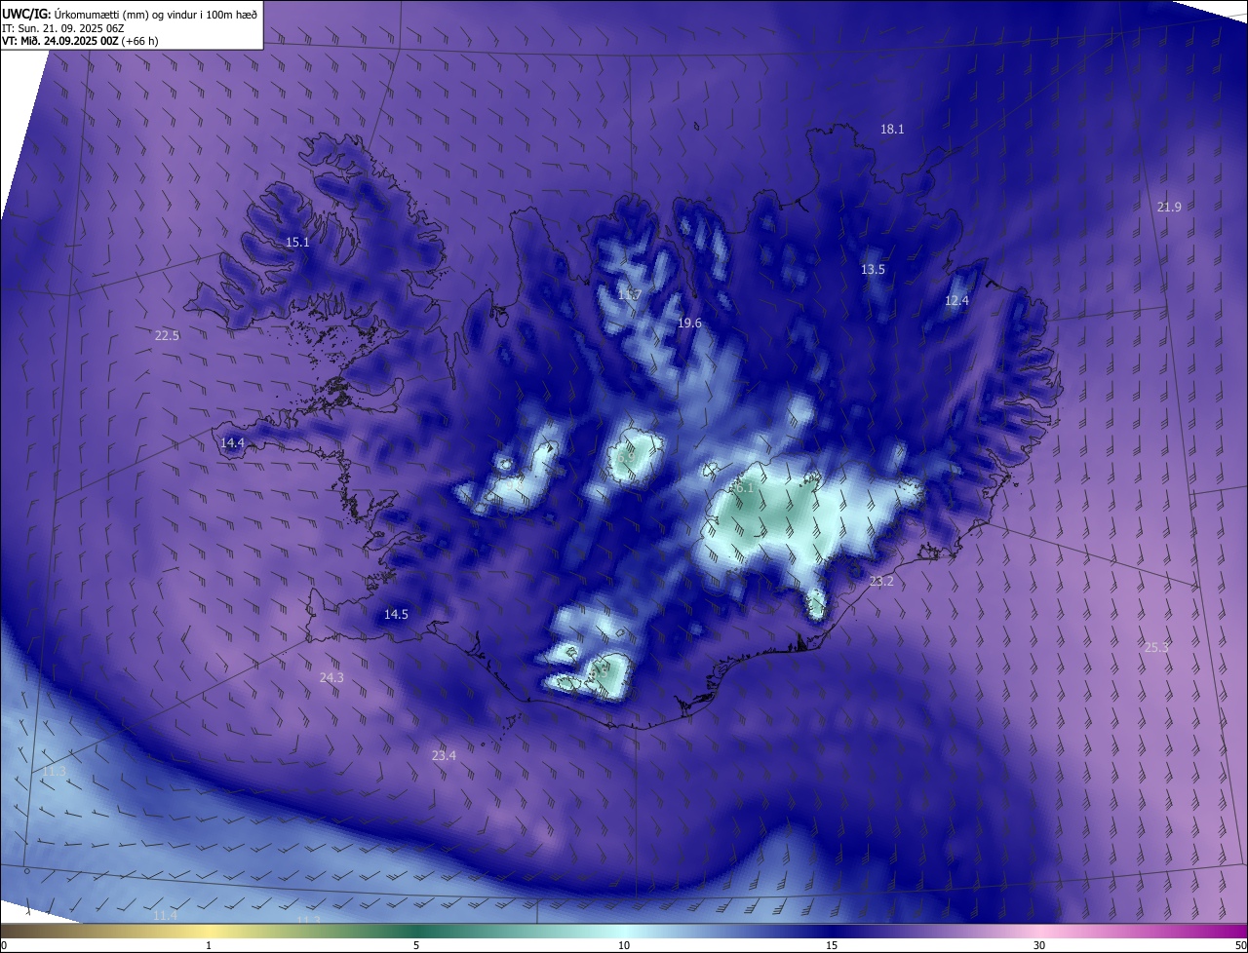The height and width of the screenshot is (953, 1248).
Task: Click the 14.4 value label
Action: (x=232, y=442)
